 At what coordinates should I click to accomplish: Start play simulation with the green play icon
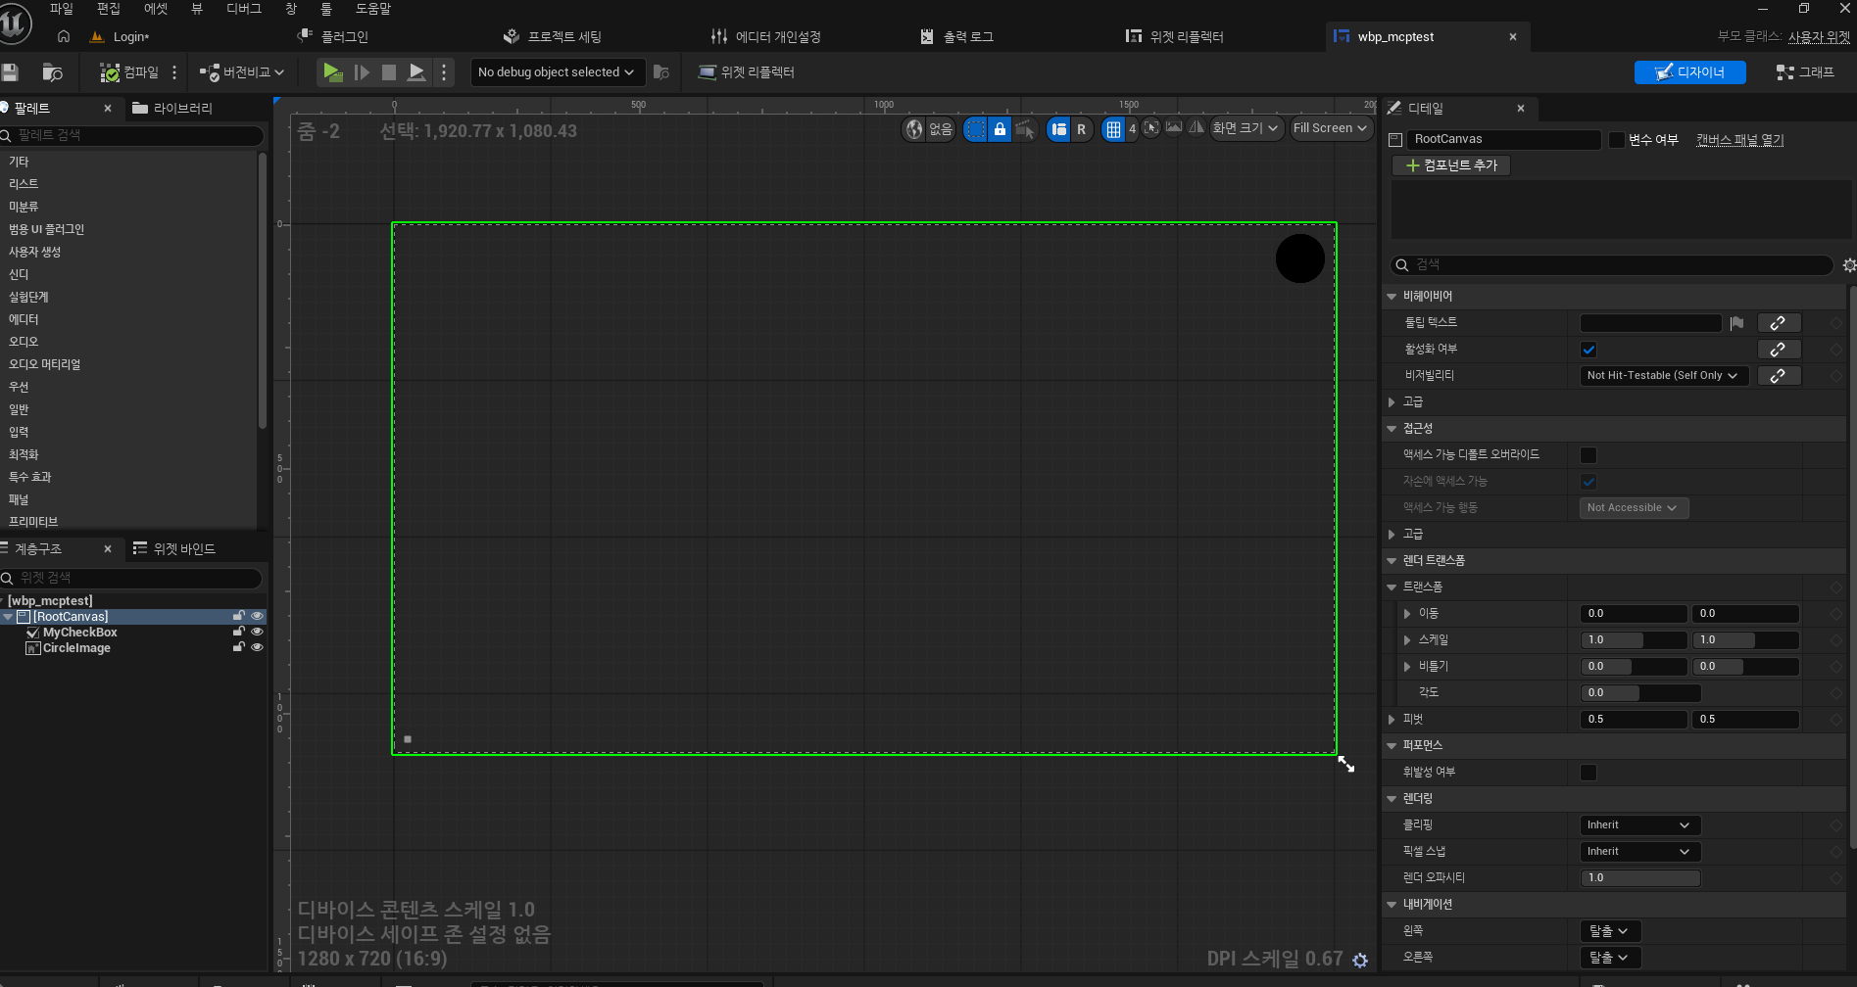point(333,72)
